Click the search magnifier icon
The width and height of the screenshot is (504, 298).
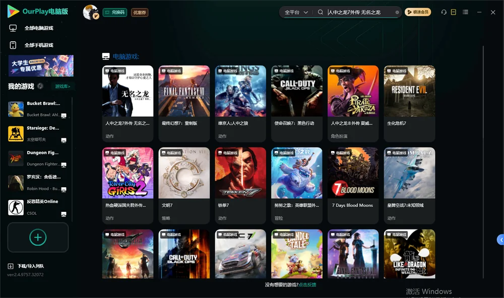[x=321, y=12]
